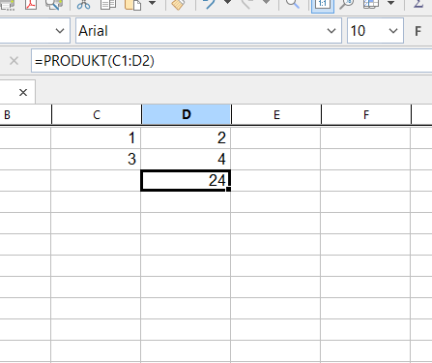
Task: Click the Paste clipboard icon
Action: click(132, 4)
